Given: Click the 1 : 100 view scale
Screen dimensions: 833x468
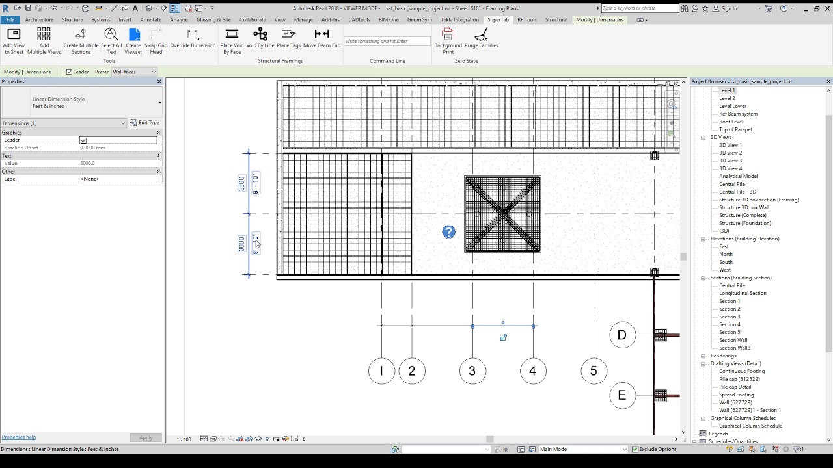Looking at the screenshot, I should (x=184, y=439).
